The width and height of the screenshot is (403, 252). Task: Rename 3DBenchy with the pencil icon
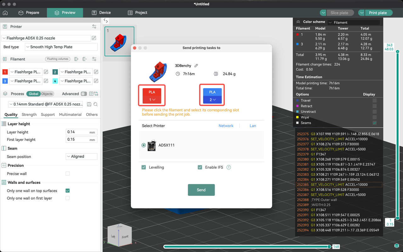point(196,66)
